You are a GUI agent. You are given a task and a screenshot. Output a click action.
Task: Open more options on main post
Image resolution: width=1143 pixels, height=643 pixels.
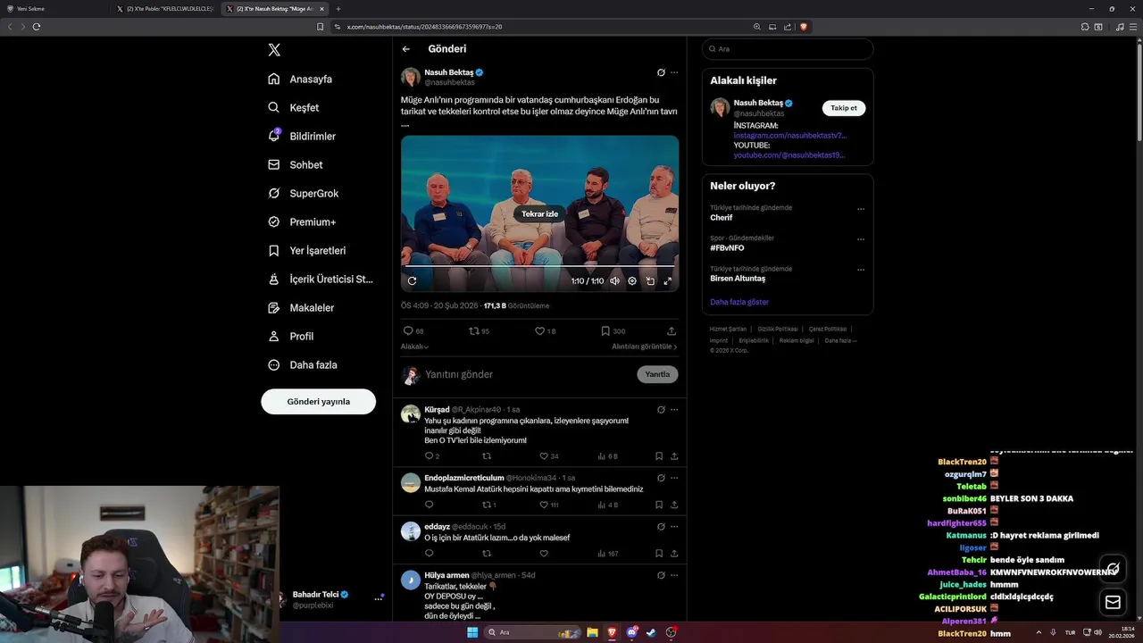click(x=674, y=72)
